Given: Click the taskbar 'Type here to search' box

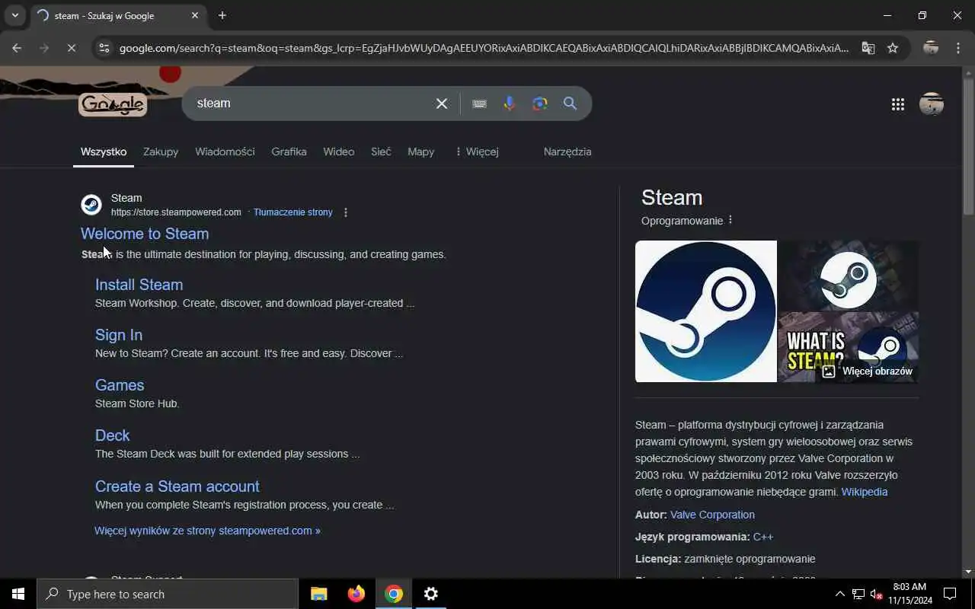Looking at the screenshot, I should tap(168, 594).
